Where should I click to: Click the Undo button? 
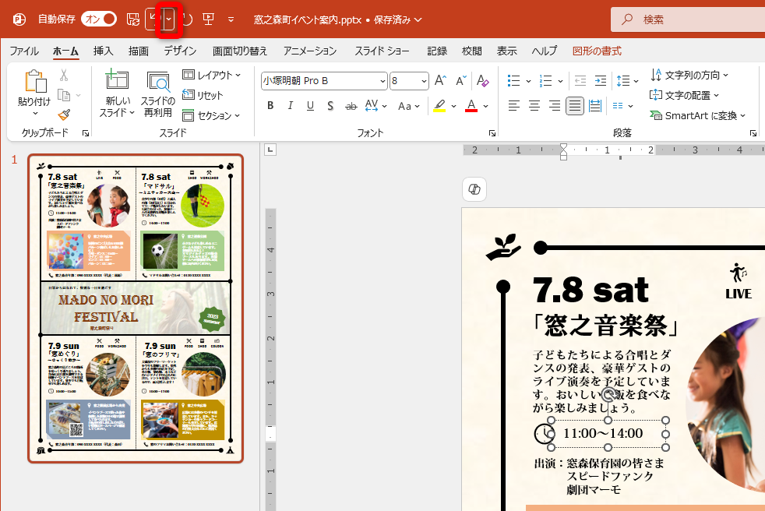pos(153,19)
